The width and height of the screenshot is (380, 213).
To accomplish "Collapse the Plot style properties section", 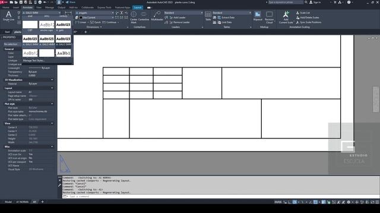I will point(52,104).
